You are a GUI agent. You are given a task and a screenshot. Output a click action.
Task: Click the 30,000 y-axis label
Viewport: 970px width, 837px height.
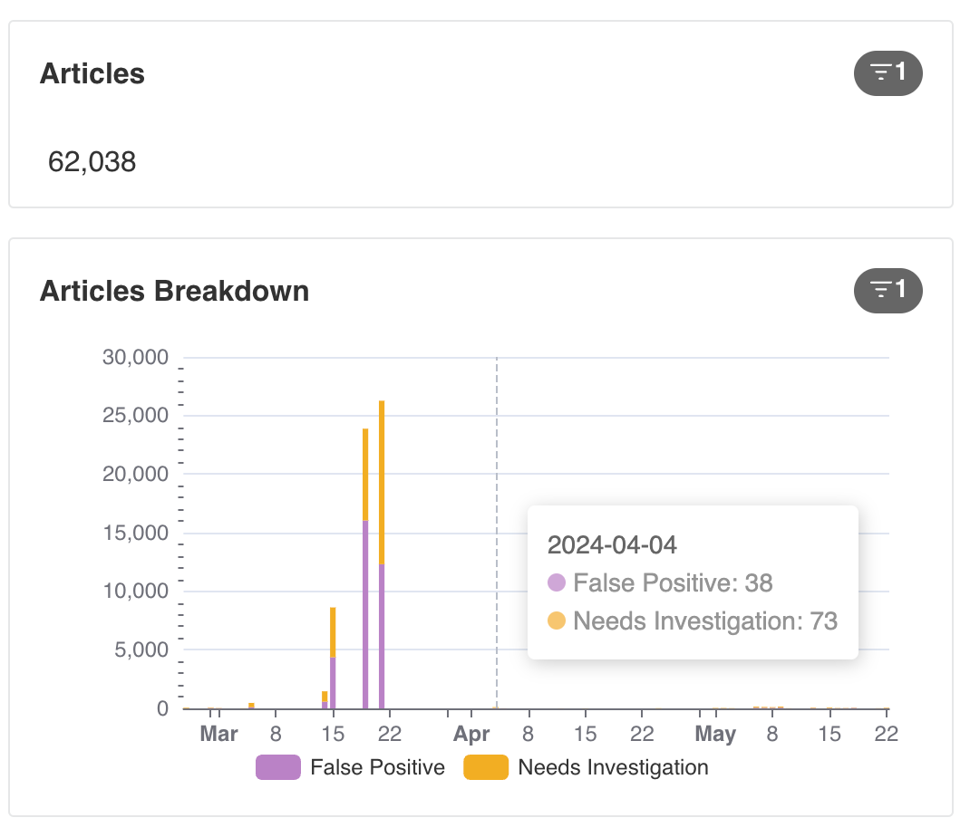(x=135, y=357)
